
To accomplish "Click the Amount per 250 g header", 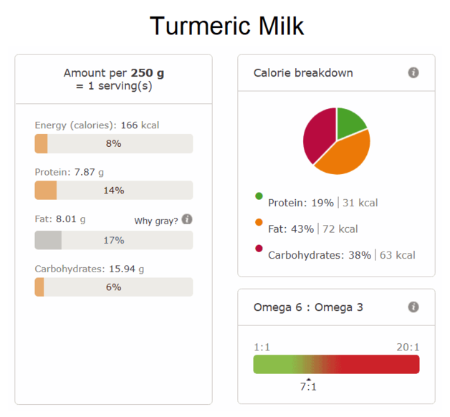I will (114, 80).
